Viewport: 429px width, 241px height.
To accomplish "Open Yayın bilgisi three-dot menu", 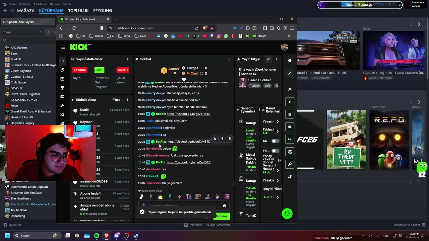I will click(276, 59).
